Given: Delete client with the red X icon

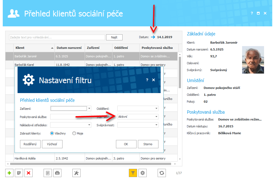Looking at the screenshot, I should pos(29,173).
